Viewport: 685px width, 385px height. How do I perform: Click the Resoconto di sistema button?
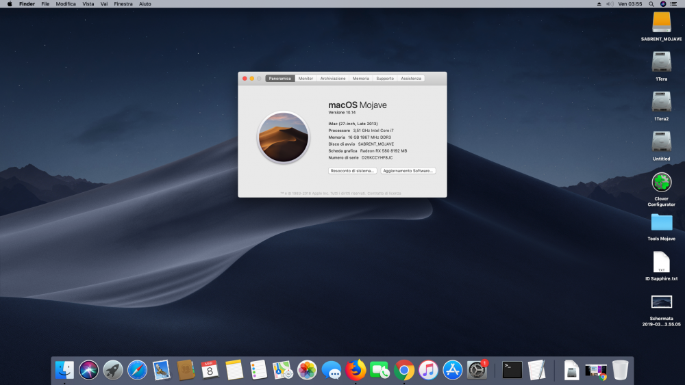click(x=352, y=171)
